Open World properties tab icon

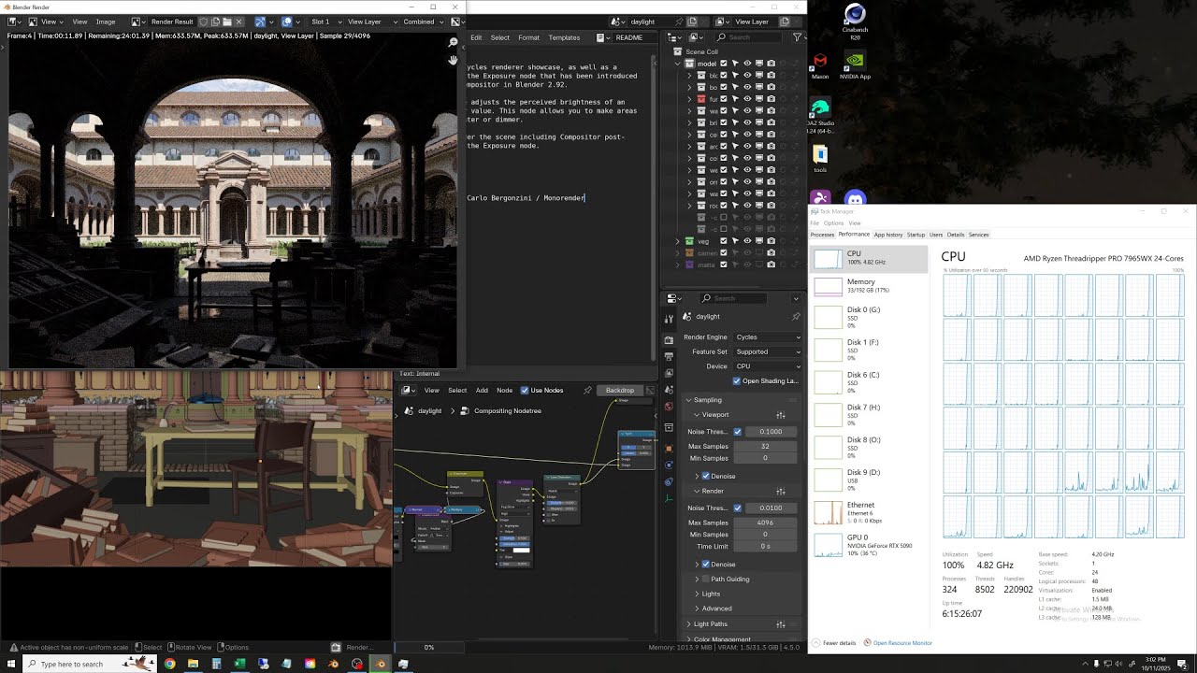tap(669, 406)
